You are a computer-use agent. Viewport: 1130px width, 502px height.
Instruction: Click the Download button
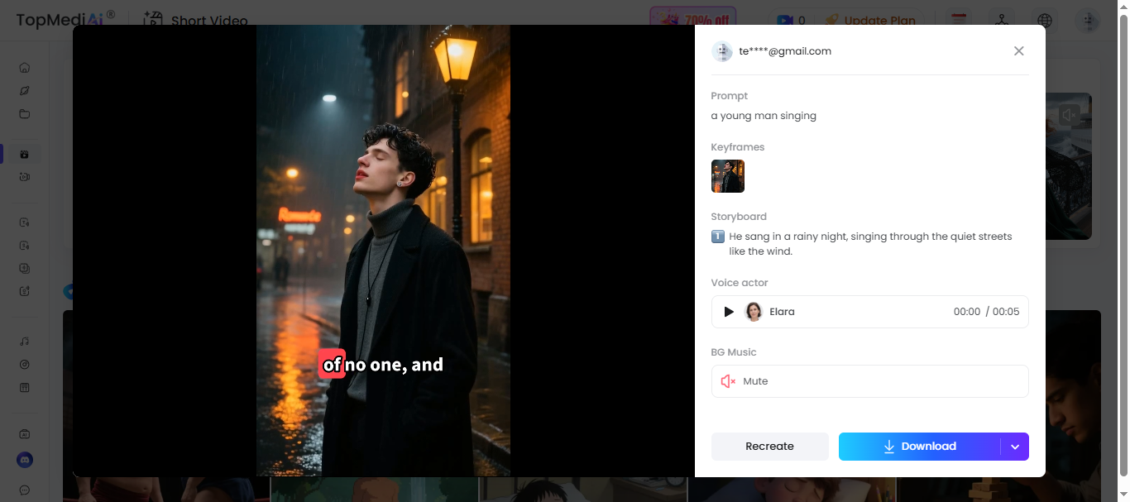[x=919, y=447]
